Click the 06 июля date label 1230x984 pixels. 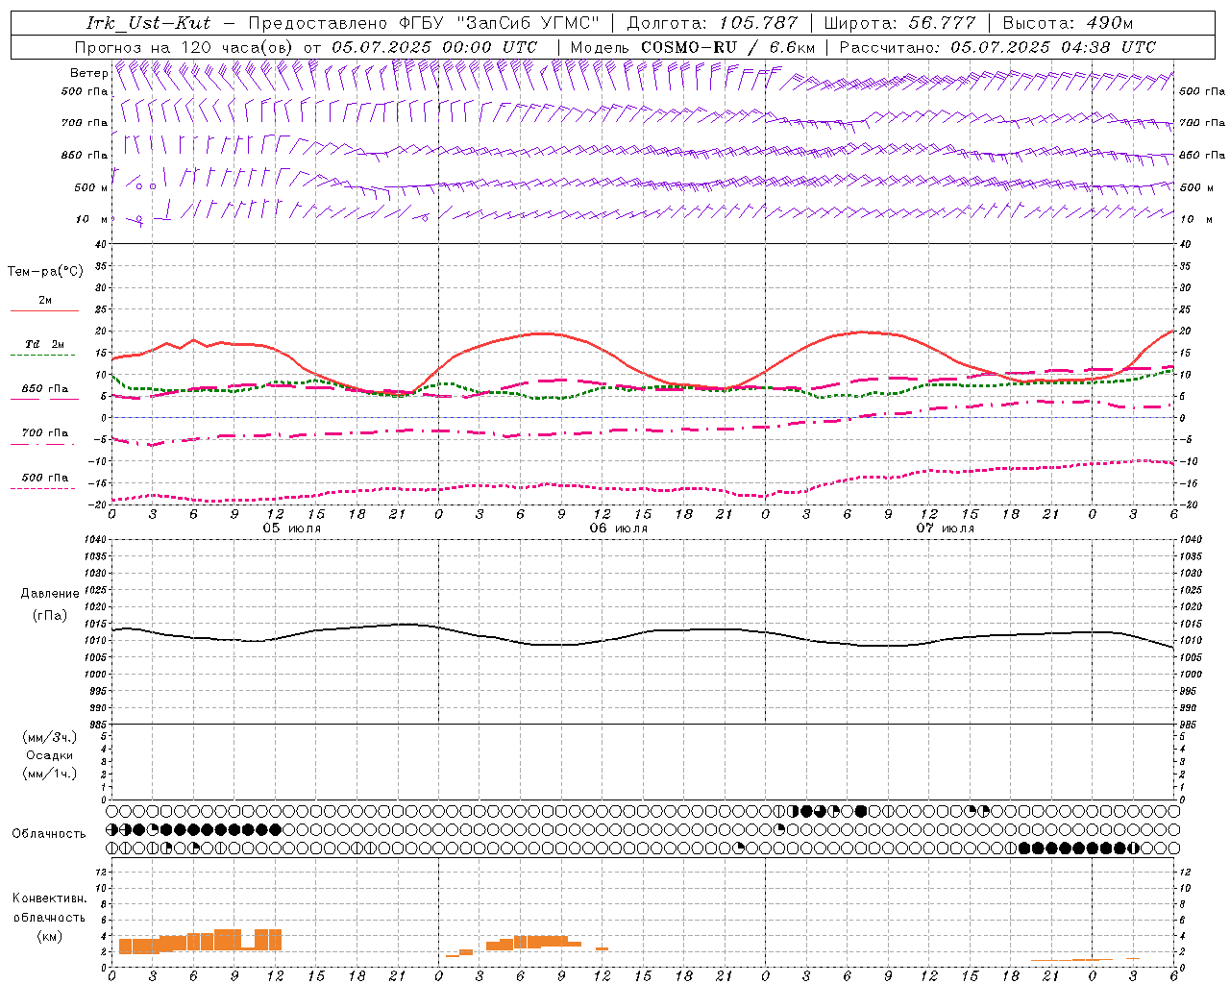click(x=619, y=529)
